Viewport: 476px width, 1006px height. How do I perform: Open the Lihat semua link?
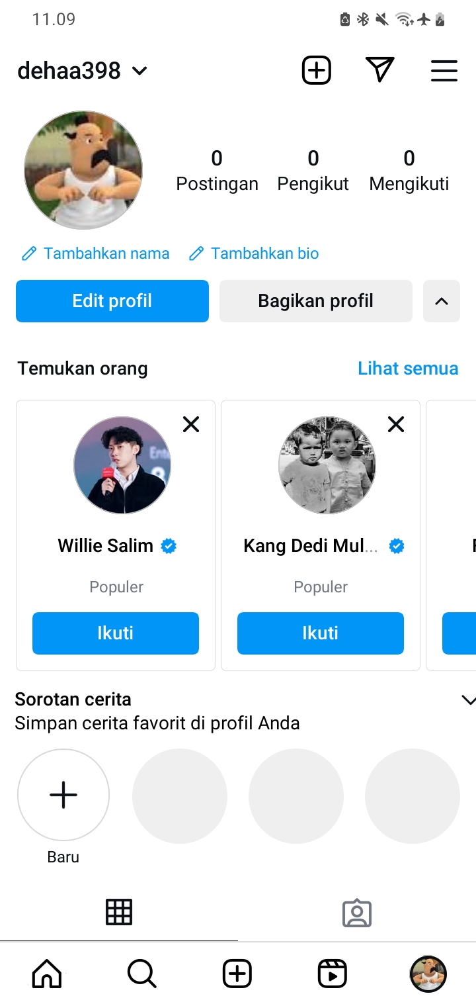coord(408,368)
